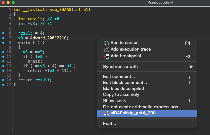Toggle breakpoint dot on line 7
Viewport: 210px width, 135px height.
pos(3,38)
